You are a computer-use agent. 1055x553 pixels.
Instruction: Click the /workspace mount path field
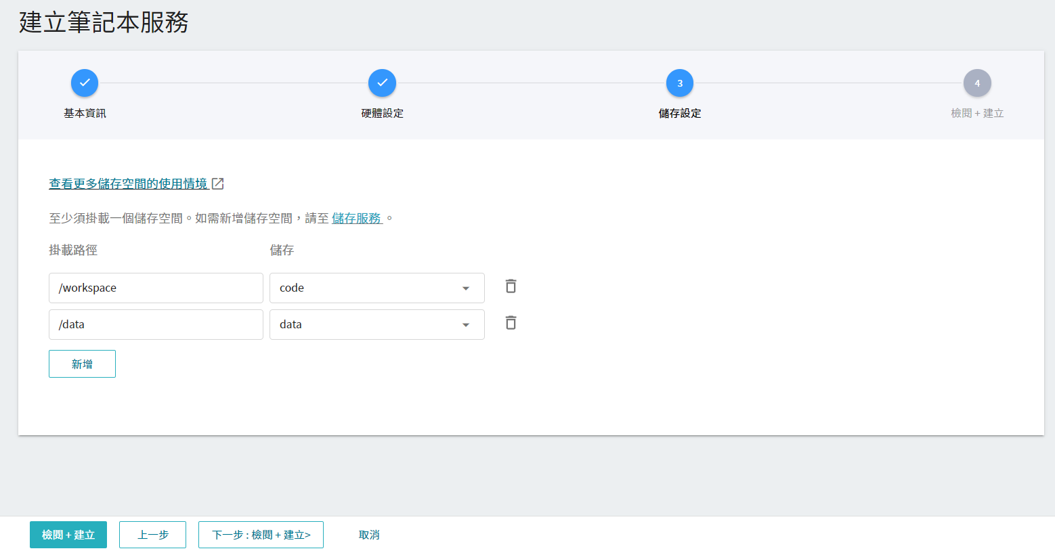tap(156, 288)
